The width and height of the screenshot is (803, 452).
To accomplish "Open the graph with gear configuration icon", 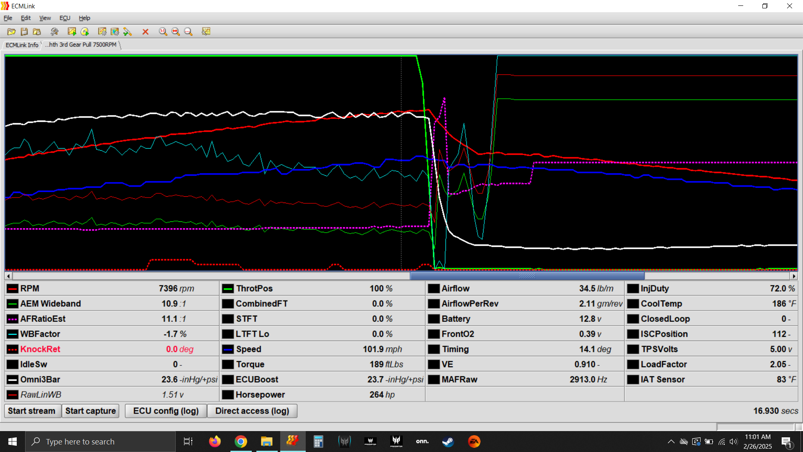I will (102, 31).
